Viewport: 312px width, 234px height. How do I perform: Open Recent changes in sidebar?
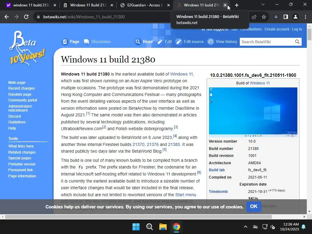(22, 88)
